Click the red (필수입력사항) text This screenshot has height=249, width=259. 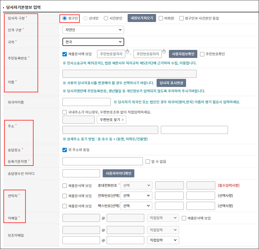(229, 185)
